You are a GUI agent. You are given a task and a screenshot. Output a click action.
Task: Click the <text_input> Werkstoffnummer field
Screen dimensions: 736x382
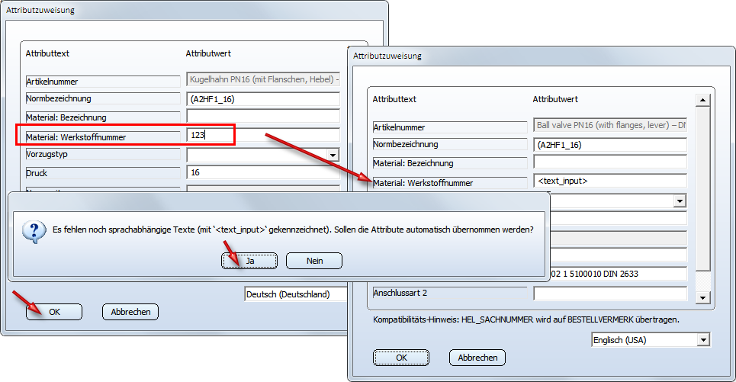tap(609, 181)
